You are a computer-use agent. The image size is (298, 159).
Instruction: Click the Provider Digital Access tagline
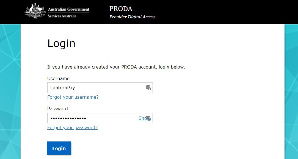coord(132,17)
